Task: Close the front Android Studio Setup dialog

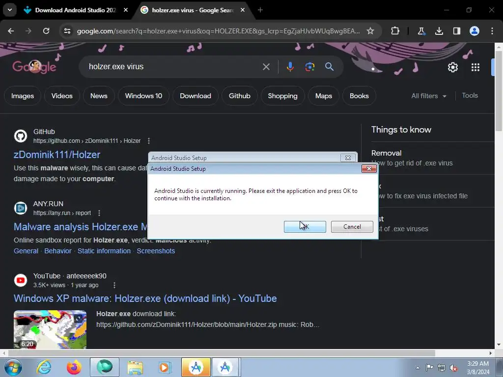Action: tap(369, 169)
